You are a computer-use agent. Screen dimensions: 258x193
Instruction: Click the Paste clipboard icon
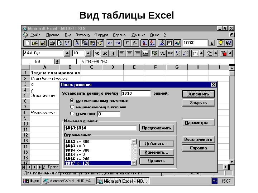92,43
